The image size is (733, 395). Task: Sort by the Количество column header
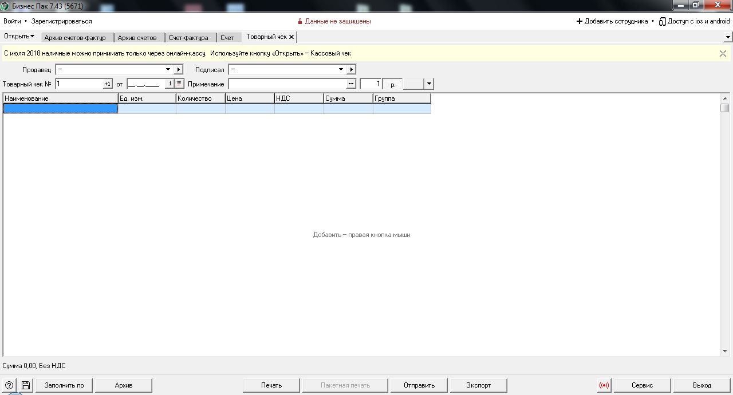[x=200, y=98]
